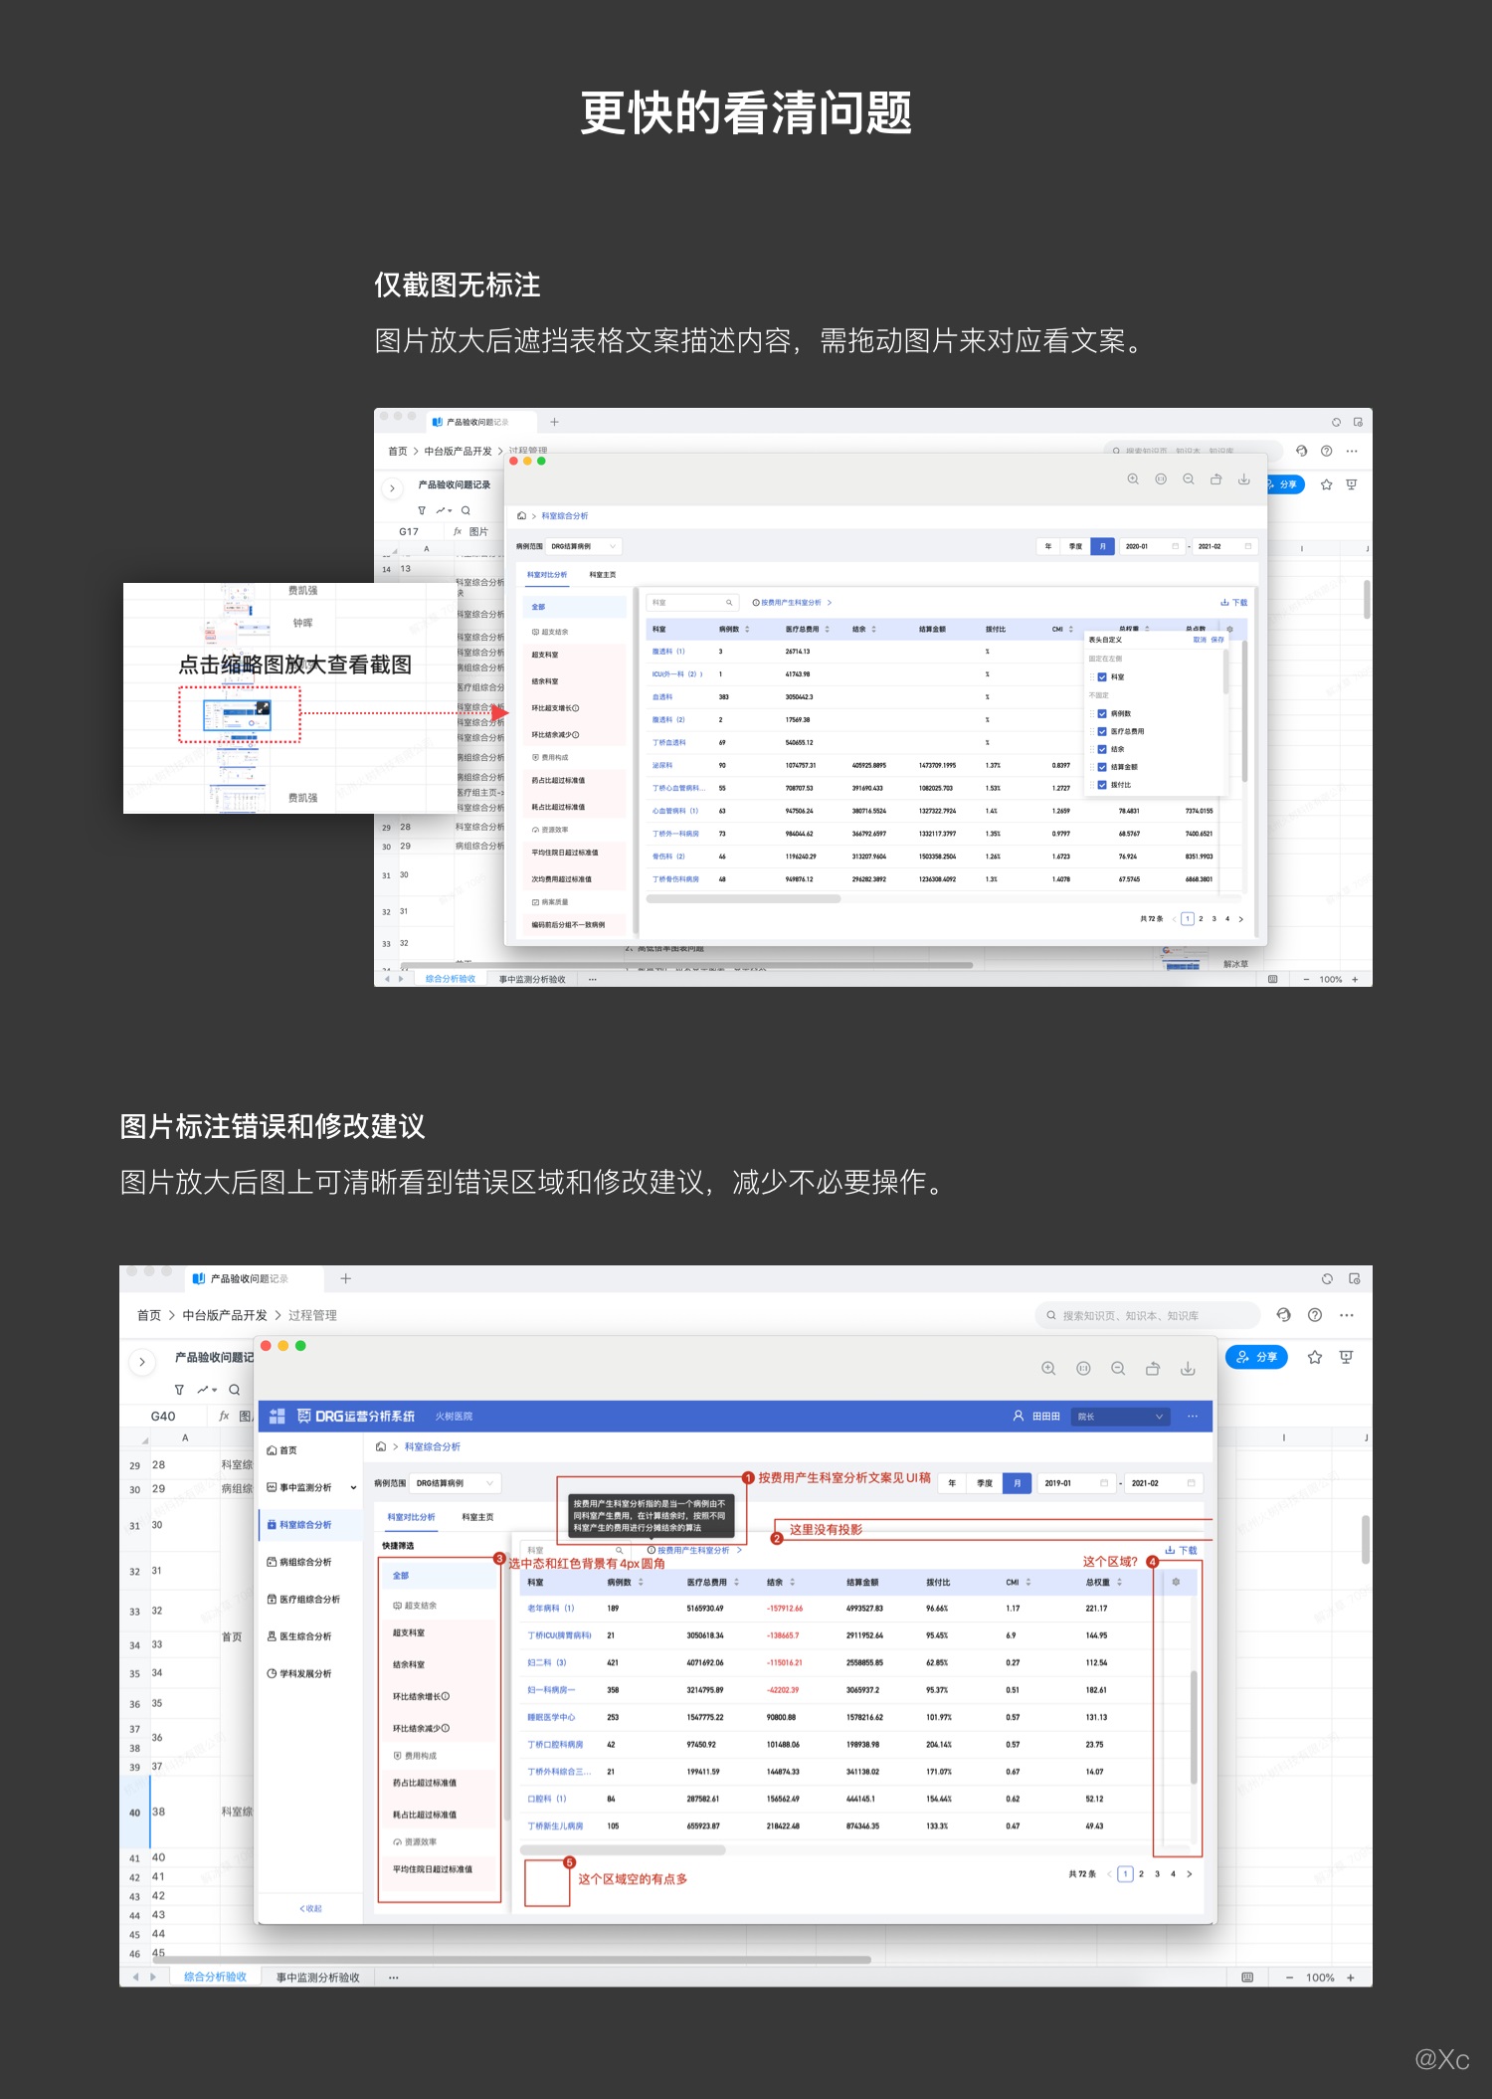The image size is (1492, 2099).
Task: Uncheck the 医疗总费用 column checkbox
Action: (x=1102, y=731)
